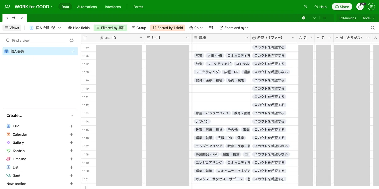Add New section plus icon
The height and width of the screenshot is (189, 379).
click(x=72, y=184)
